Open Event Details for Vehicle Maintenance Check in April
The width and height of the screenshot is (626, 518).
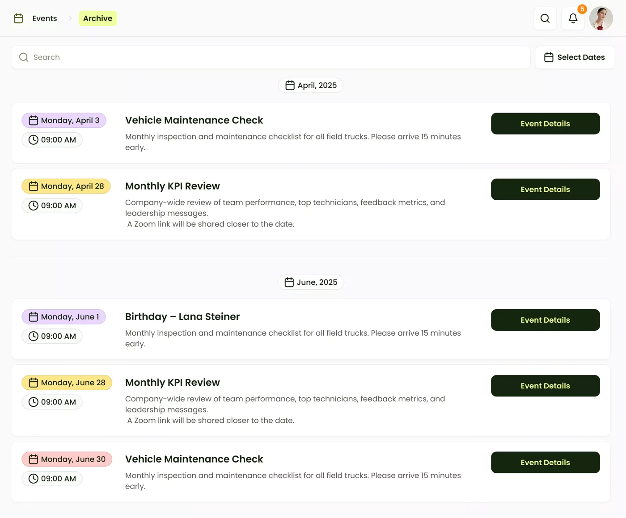point(545,123)
